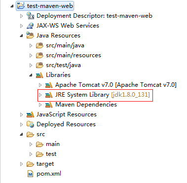Select the 'src/test/java' label

pyautogui.click(x=63, y=65)
